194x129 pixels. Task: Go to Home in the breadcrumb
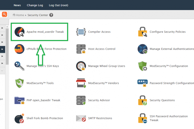click(20, 15)
